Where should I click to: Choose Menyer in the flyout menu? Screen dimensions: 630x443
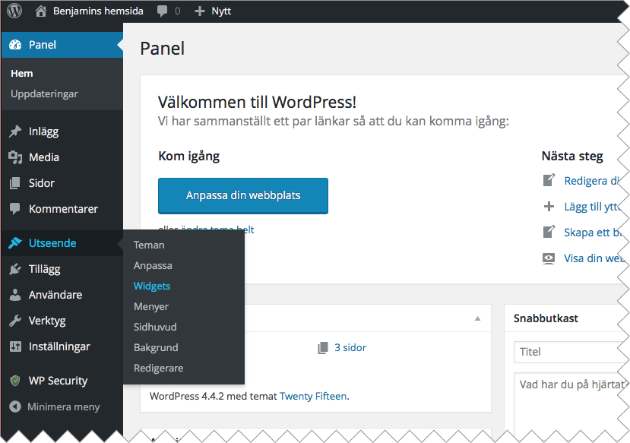coord(151,307)
